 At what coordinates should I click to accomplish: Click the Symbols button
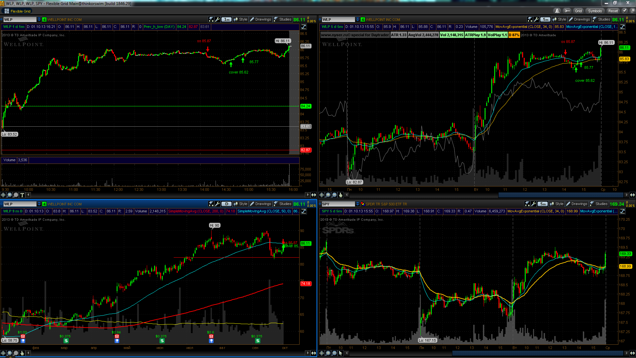(595, 11)
